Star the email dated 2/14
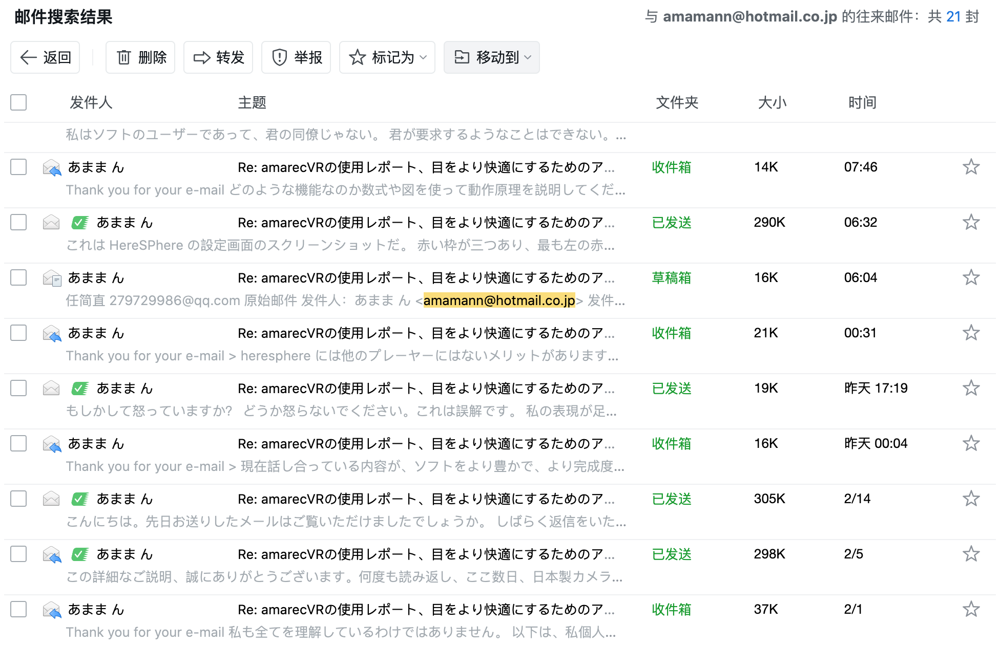The width and height of the screenshot is (1000, 646). [x=971, y=499]
